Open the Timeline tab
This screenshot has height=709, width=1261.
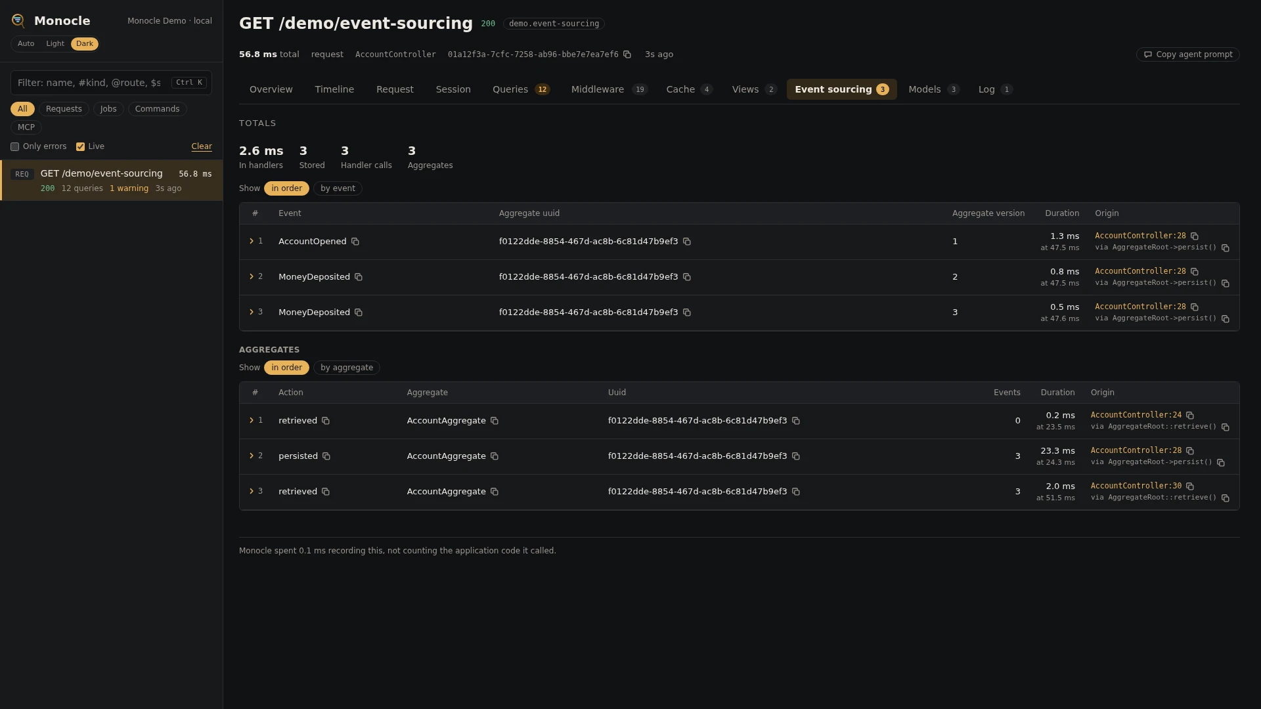pos(334,90)
